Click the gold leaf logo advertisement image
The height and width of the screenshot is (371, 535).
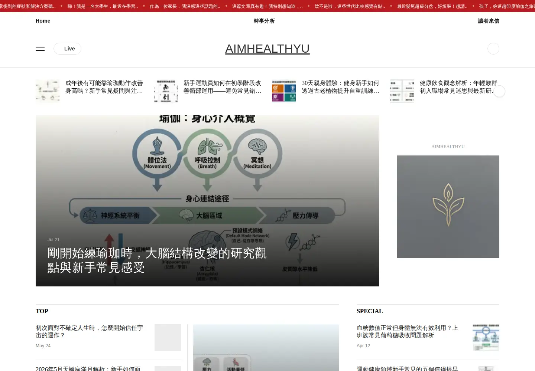click(x=448, y=207)
